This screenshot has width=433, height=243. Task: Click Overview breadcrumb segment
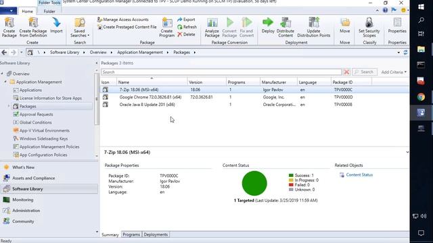[x=98, y=52]
